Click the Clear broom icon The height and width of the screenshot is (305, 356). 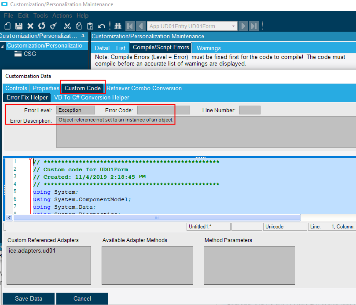click(x=53, y=26)
